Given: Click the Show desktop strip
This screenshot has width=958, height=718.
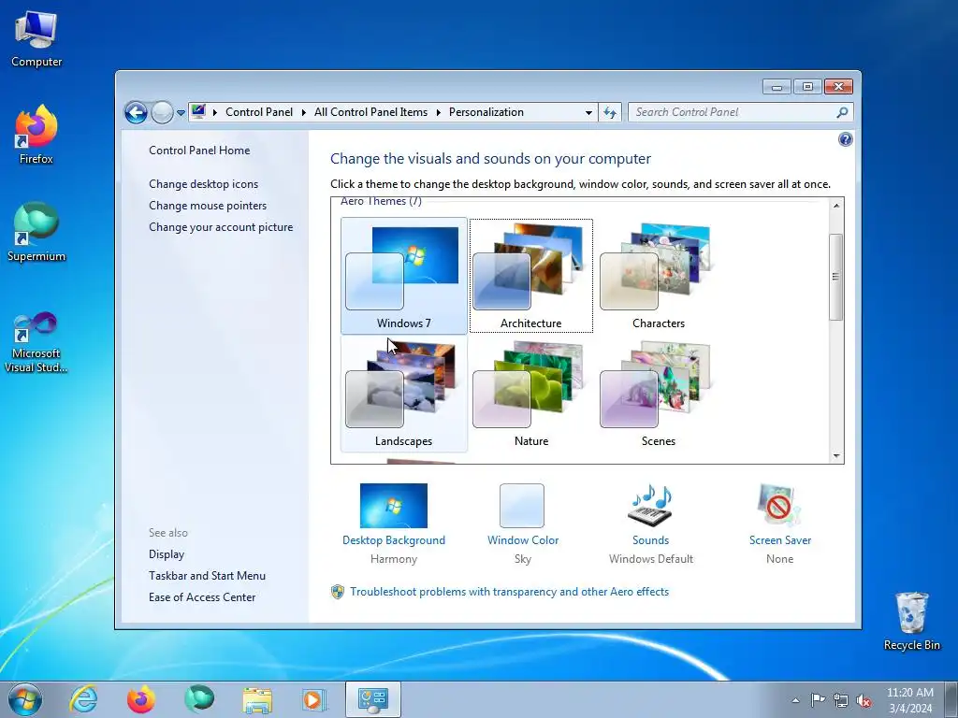Looking at the screenshot, I should pos(951,699).
